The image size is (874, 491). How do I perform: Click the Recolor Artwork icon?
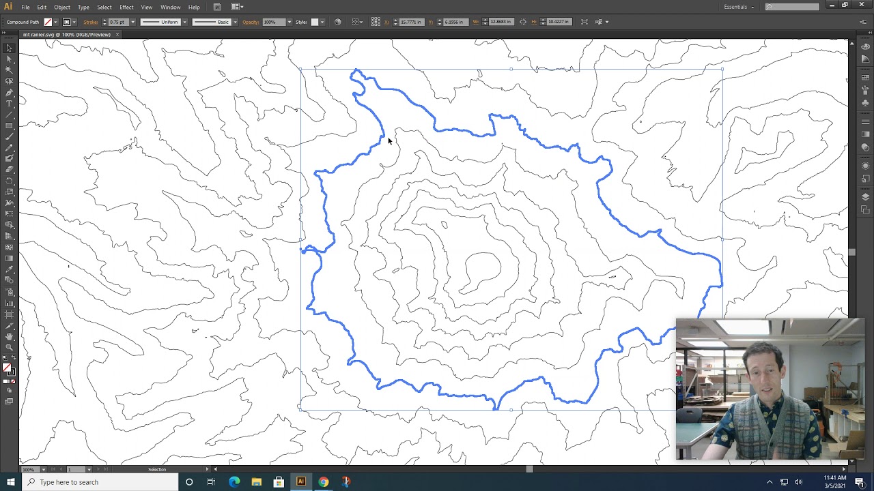pyautogui.click(x=337, y=22)
